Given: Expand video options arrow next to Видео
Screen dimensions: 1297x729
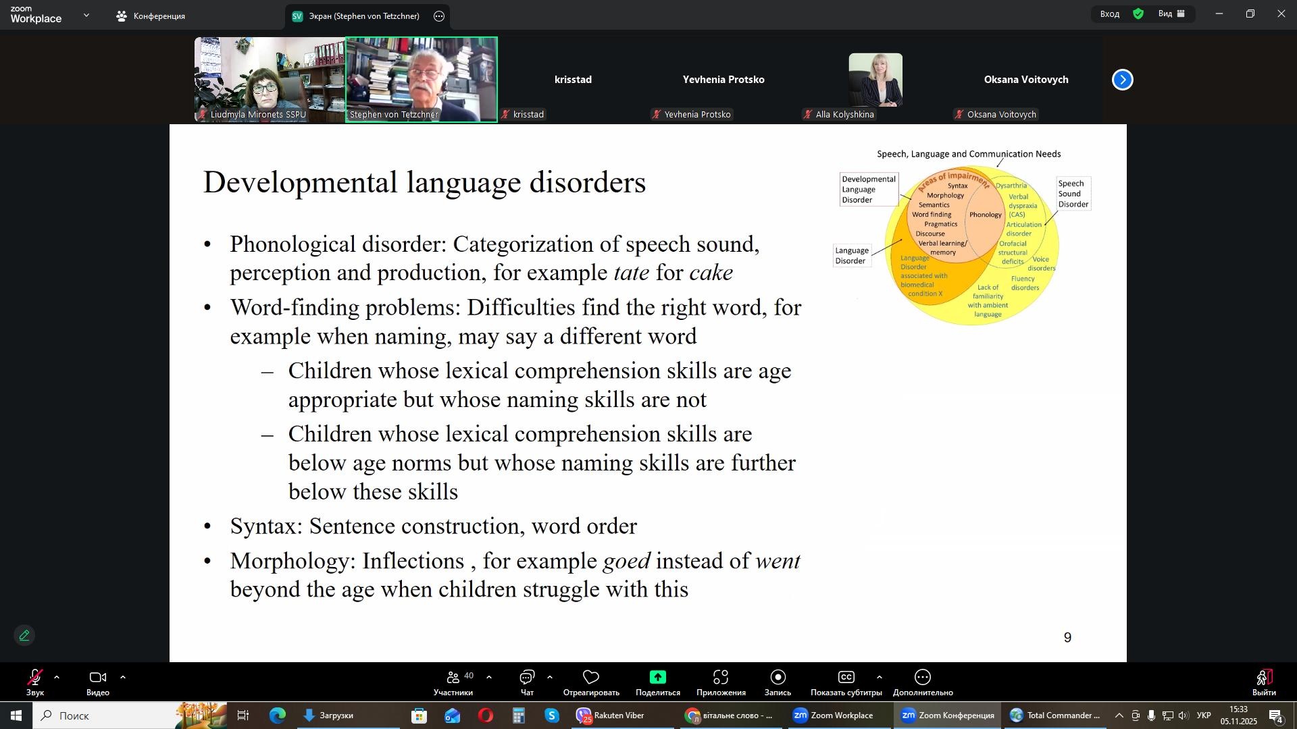Looking at the screenshot, I should tap(123, 677).
